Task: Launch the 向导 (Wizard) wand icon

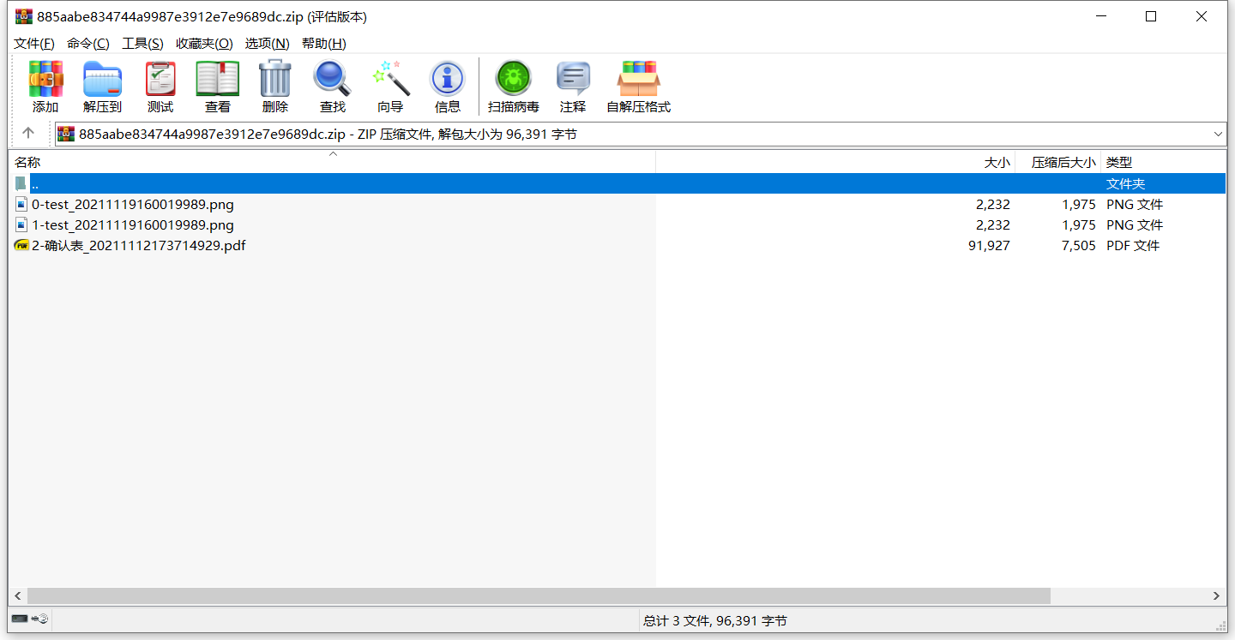Action: [x=390, y=87]
